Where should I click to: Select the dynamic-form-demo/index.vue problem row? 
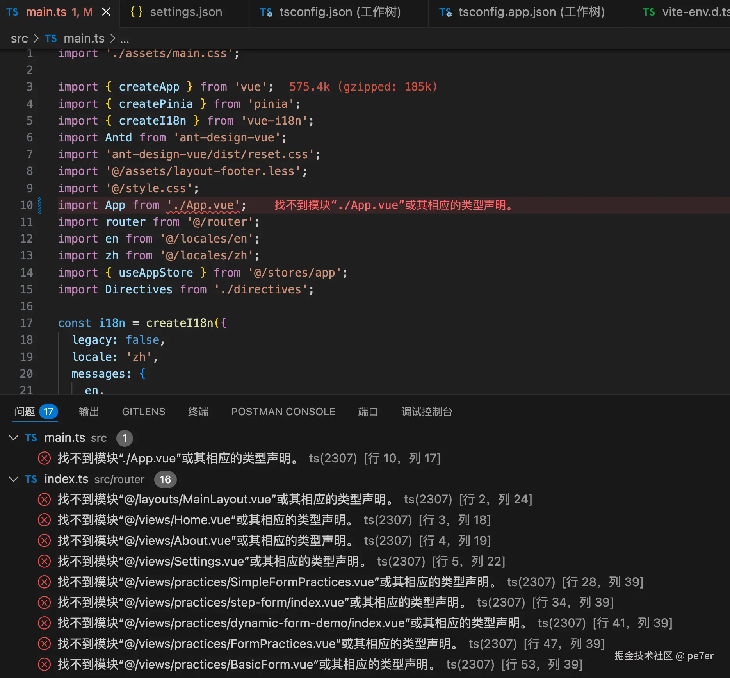click(x=365, y=623)
